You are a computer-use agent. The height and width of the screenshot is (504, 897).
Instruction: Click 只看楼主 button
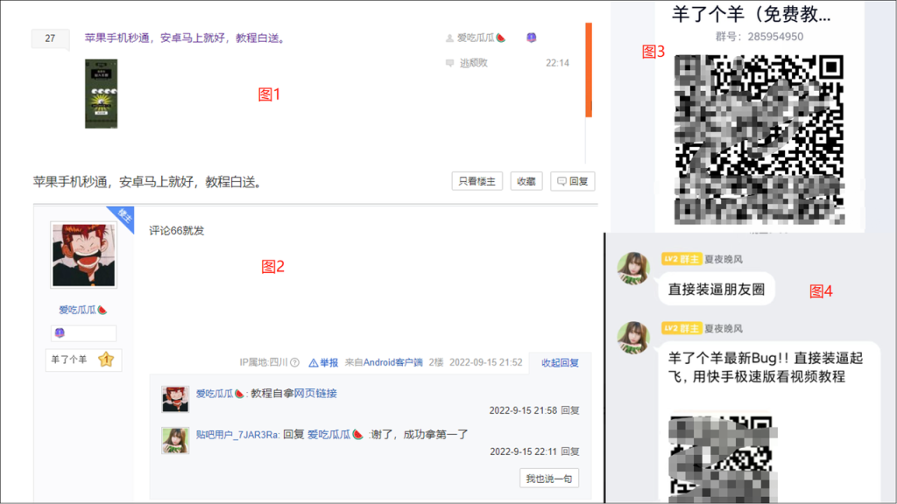(477, 181)
